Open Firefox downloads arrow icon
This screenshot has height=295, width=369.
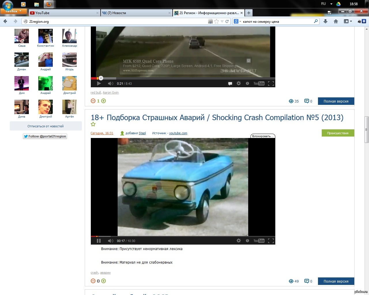pos(325,21)
